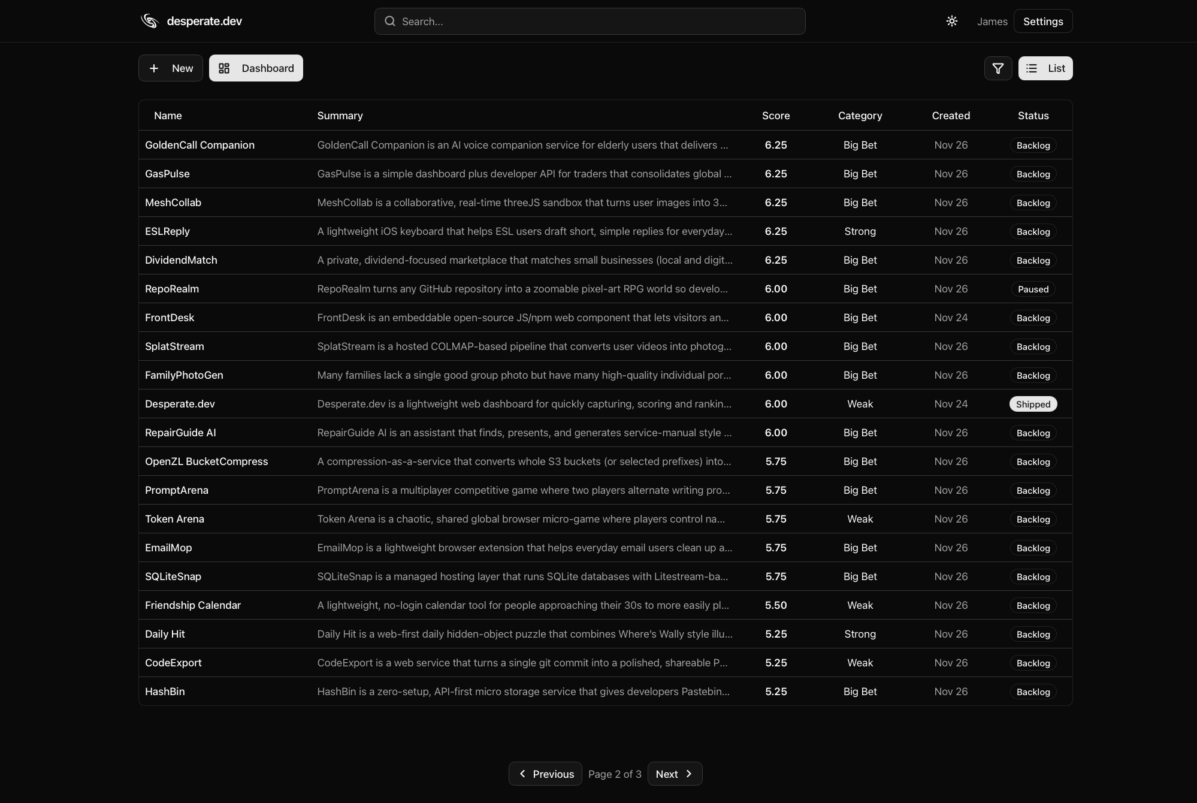Toggle the Shipped status on Desperate.dev

click(x=1032, y=404)
